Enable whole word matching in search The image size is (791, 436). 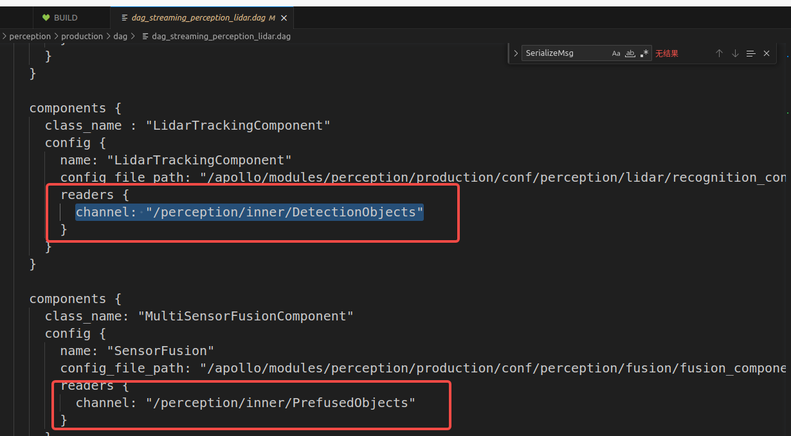(x=630, y=53)
